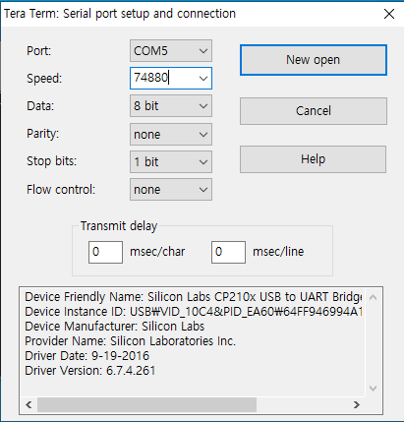Open the Port dropdown showing COM5
This screenshot has width=404, height=422.
click(x=171, y=51)
